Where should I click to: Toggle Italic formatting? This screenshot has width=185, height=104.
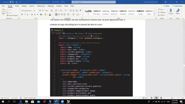[25, 14]
